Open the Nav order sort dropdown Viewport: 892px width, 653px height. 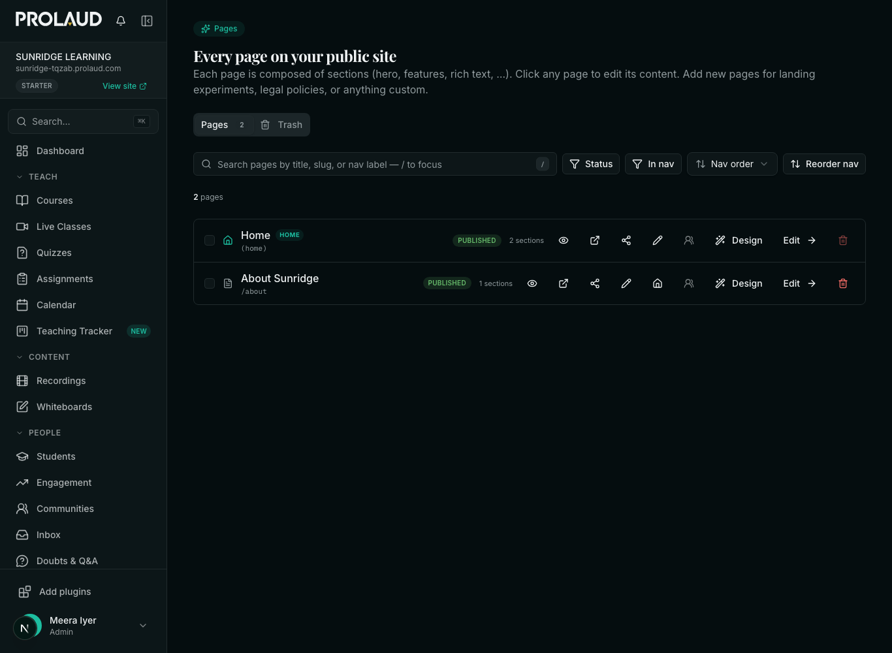click(x=732, y=164)
